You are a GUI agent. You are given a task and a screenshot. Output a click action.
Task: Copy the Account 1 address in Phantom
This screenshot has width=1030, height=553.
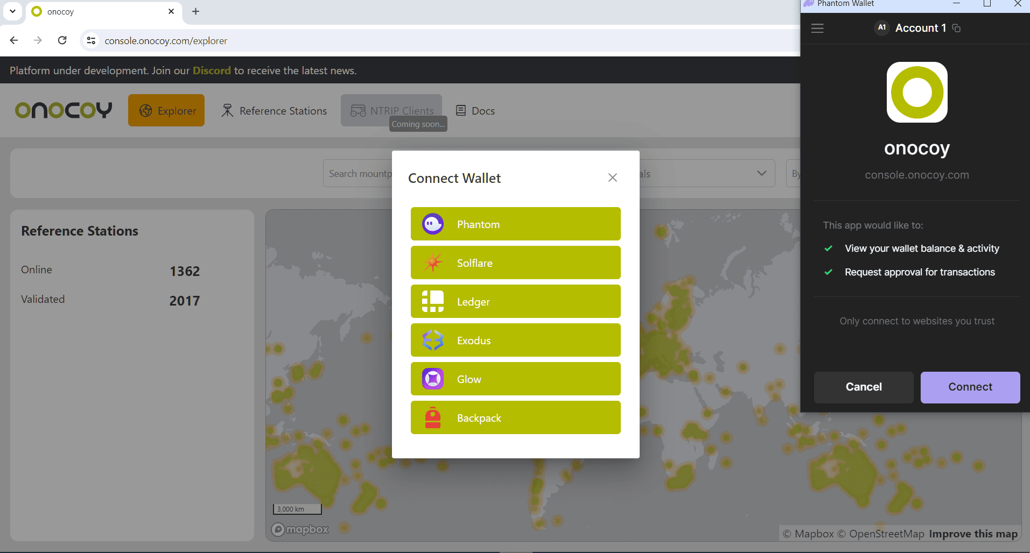pyautogui.click(x=956, y=28)
